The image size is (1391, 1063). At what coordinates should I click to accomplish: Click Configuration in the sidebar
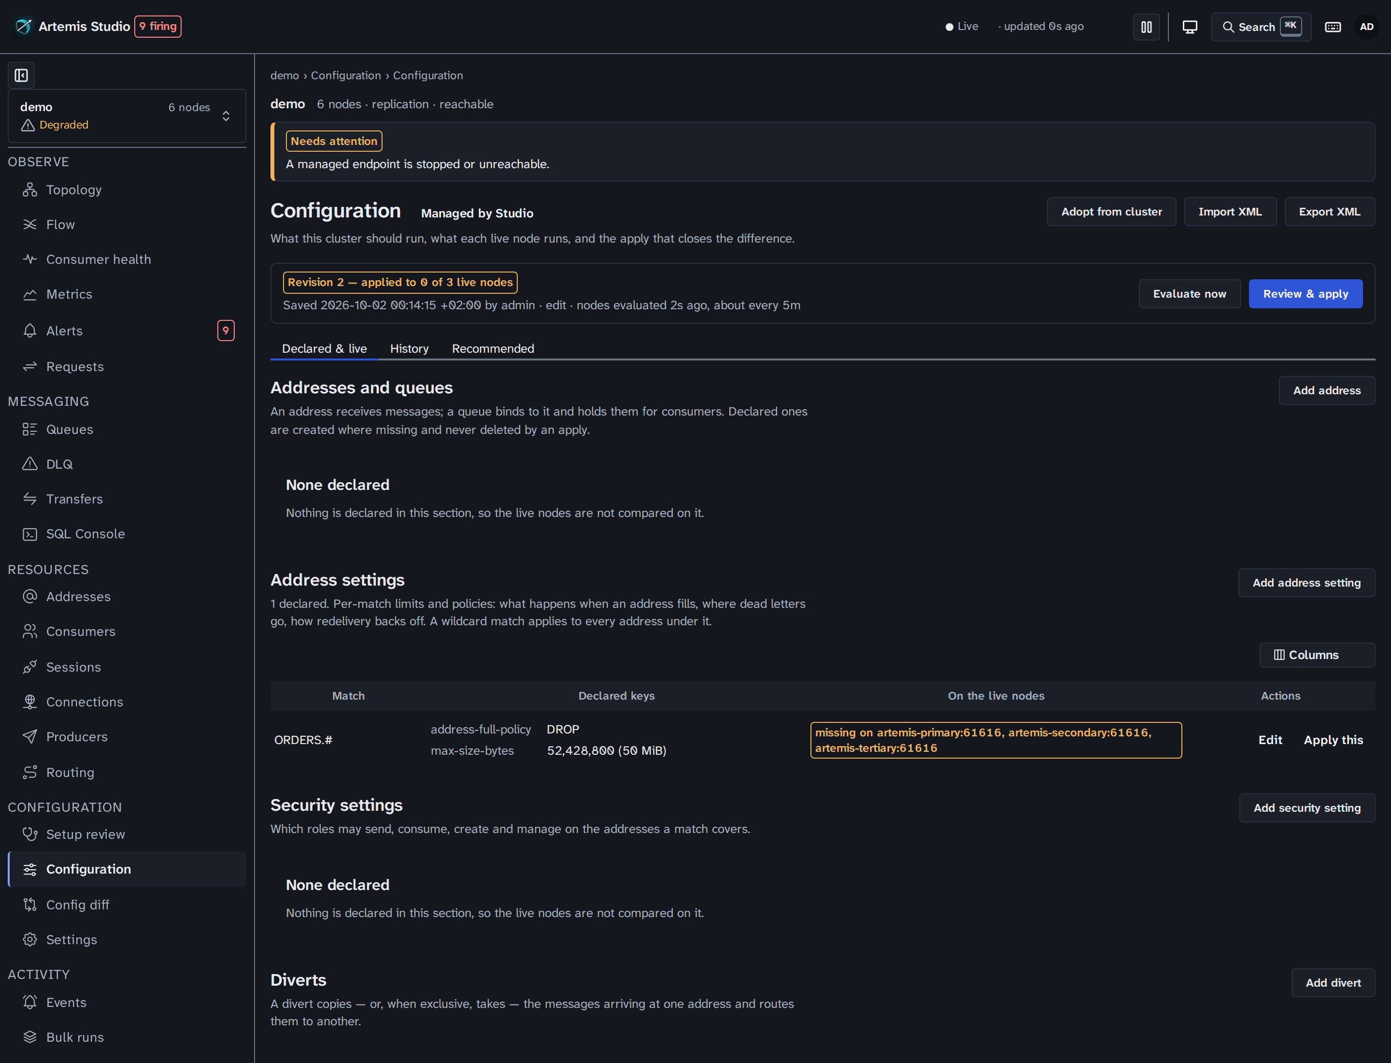[127, 869]
